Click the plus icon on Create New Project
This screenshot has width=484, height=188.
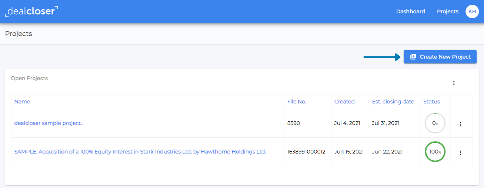click(413, 57)
